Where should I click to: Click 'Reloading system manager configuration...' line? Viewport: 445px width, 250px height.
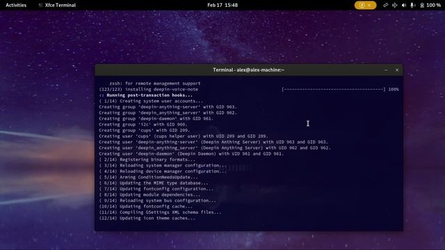coord(163,165)
